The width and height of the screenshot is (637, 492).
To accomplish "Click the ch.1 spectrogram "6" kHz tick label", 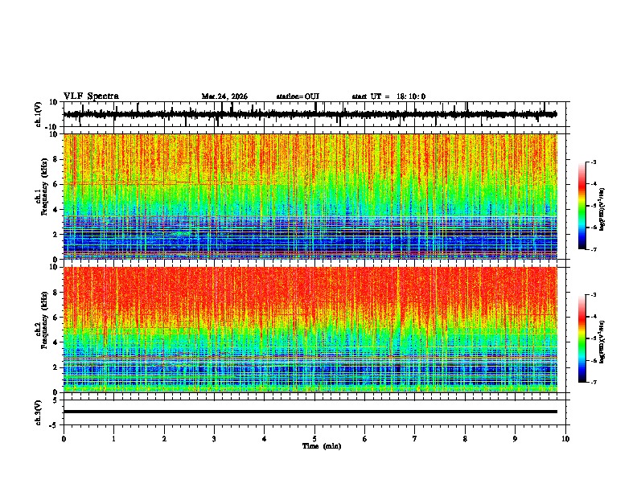I will (56, 184).
